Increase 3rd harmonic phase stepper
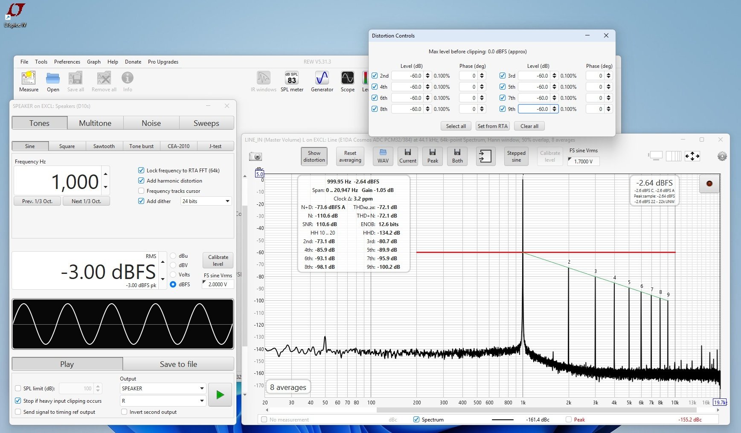Image resolution: width=741 pixels, height=433 pixels. click(x=608, y=74)
